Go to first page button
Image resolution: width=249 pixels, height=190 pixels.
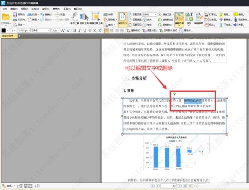tap(152, 186)
